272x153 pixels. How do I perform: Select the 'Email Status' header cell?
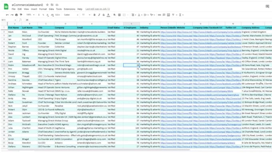115,28
